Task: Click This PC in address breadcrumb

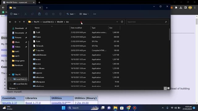Action: [37, 22]
